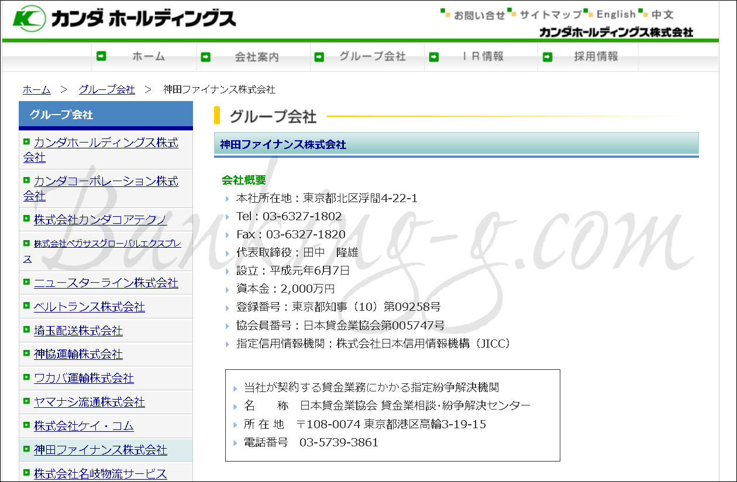Click green arrow icon beside 採用情報
The image size is (737, 482).
[x=547, y=57]
